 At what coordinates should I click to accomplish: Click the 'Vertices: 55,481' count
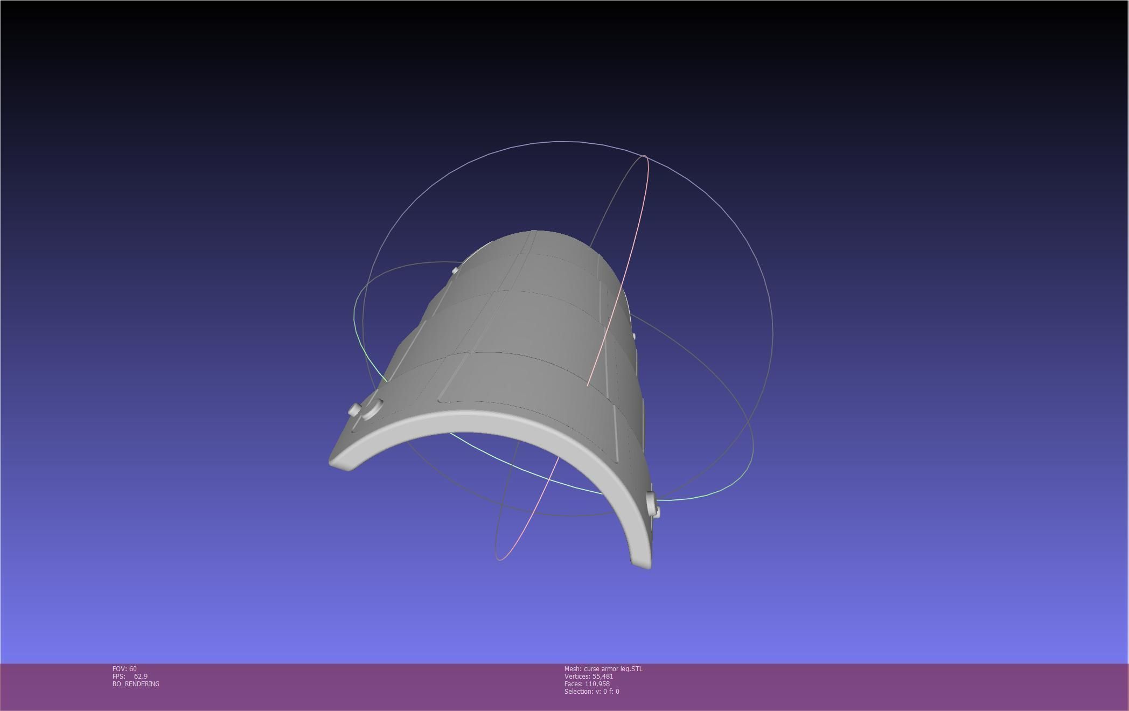(x=589, y=676)
